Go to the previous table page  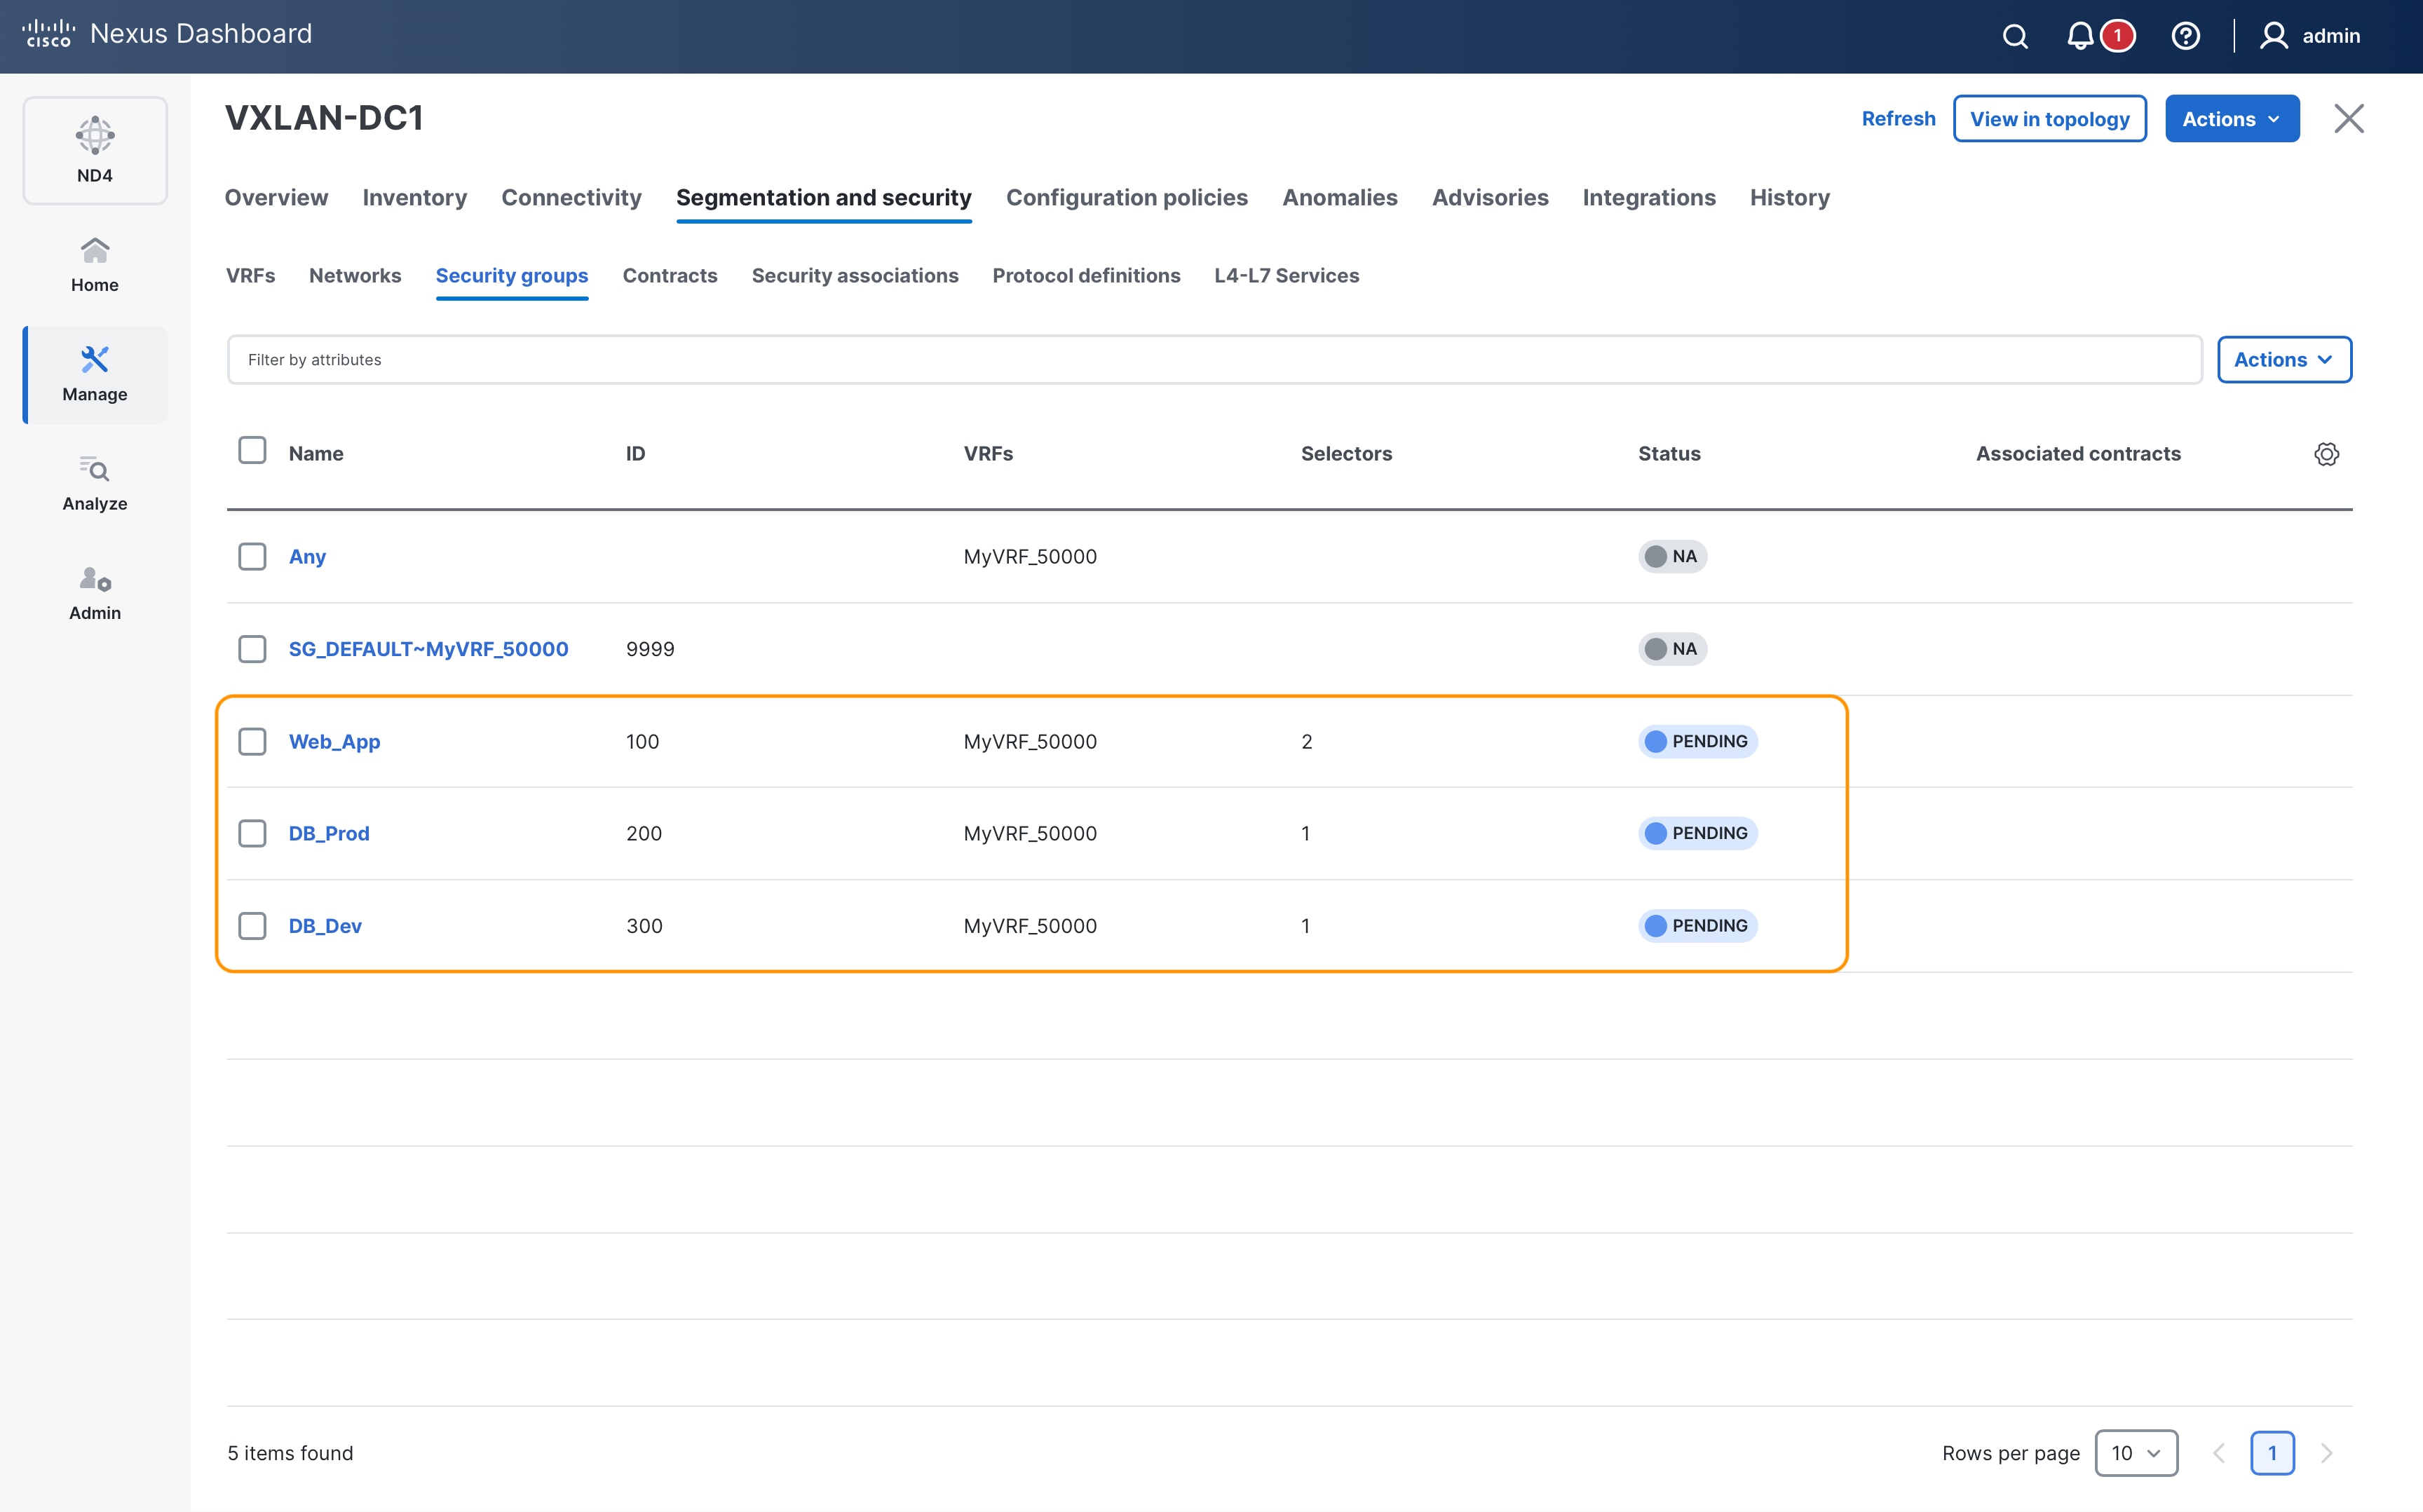point(2218,1453)
